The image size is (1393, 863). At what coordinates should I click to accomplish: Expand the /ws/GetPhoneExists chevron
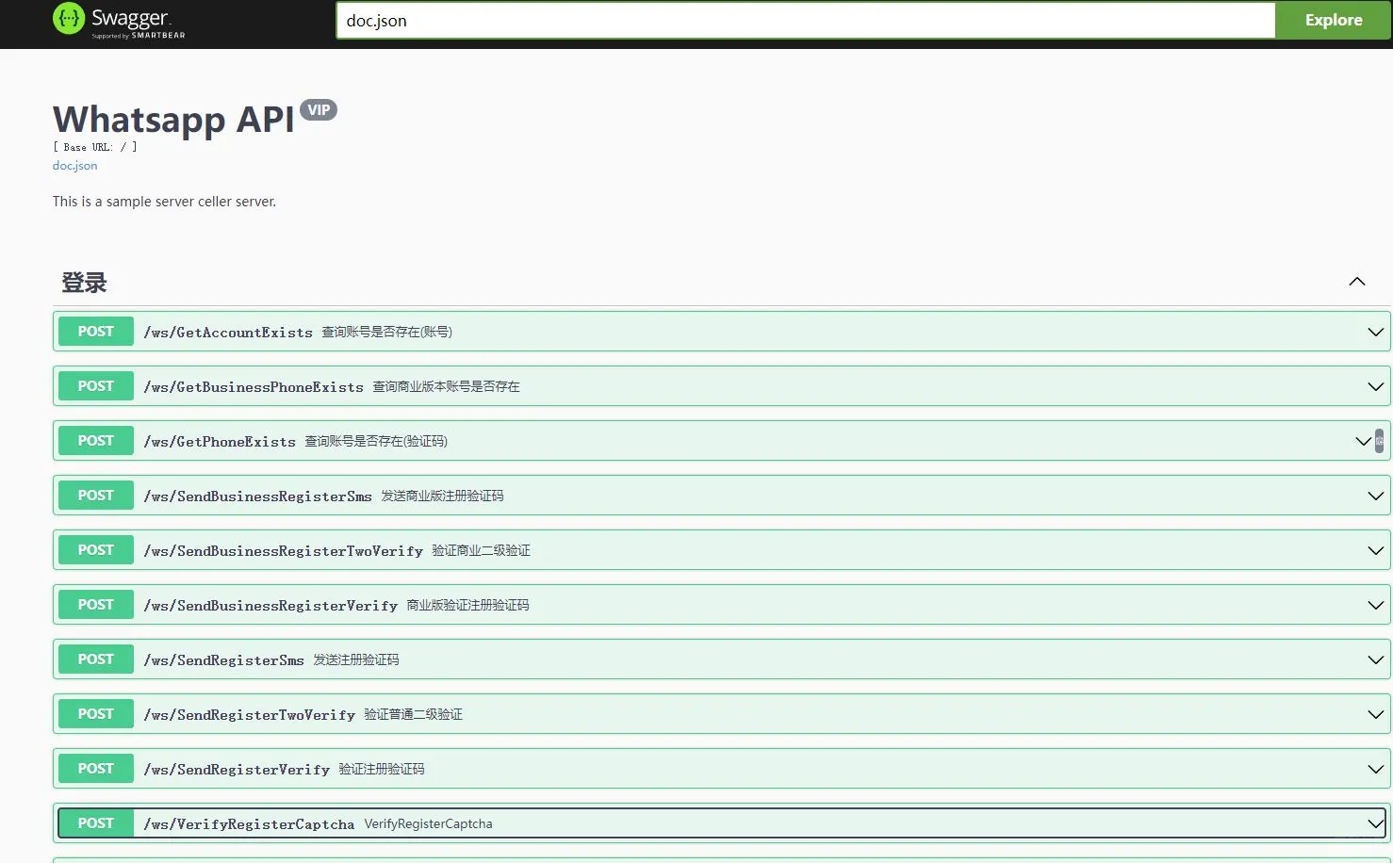pyautogui.click(x=1363, y=441)
